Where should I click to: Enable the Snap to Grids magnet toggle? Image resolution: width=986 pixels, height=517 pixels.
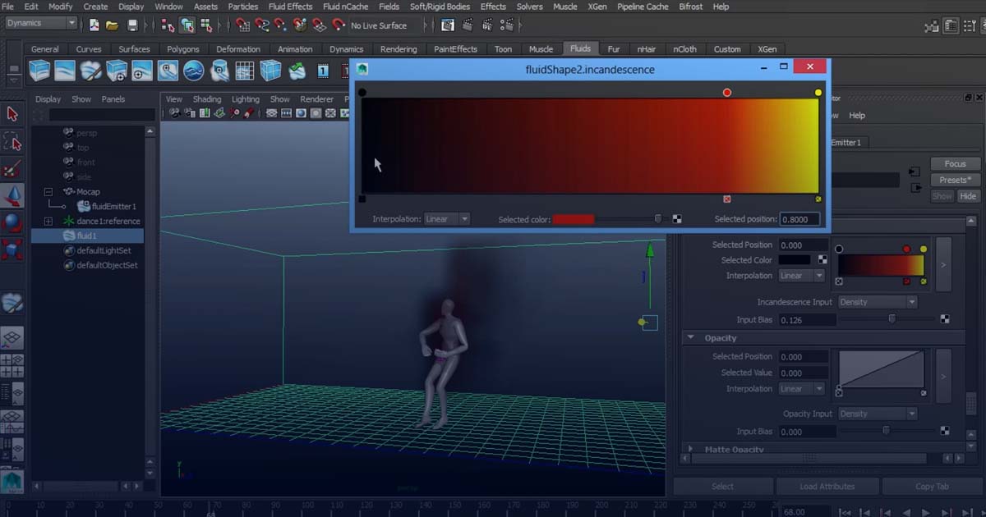click(245, 25)
